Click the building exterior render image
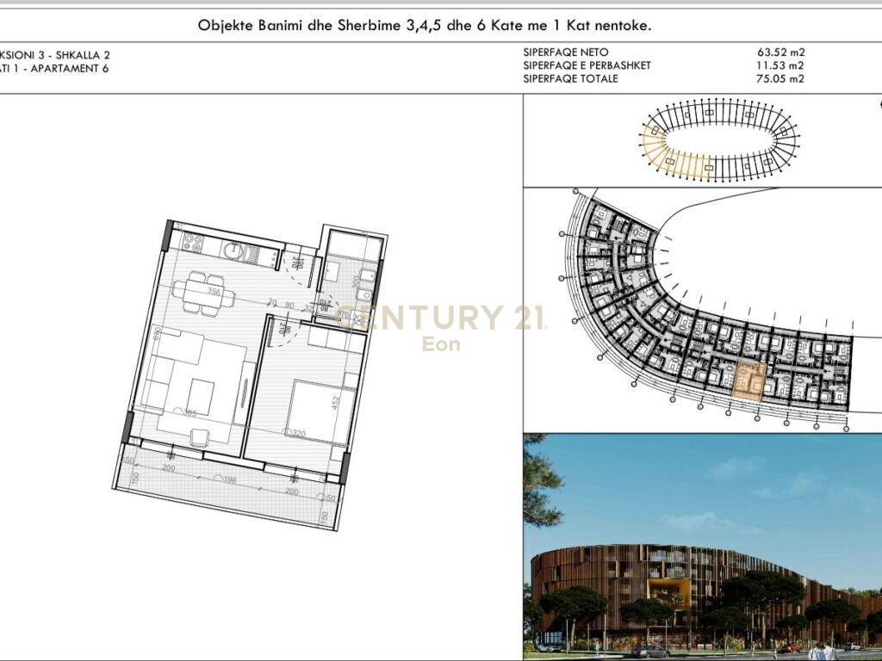The image size is (882, 661). click(x=702, y=547)
